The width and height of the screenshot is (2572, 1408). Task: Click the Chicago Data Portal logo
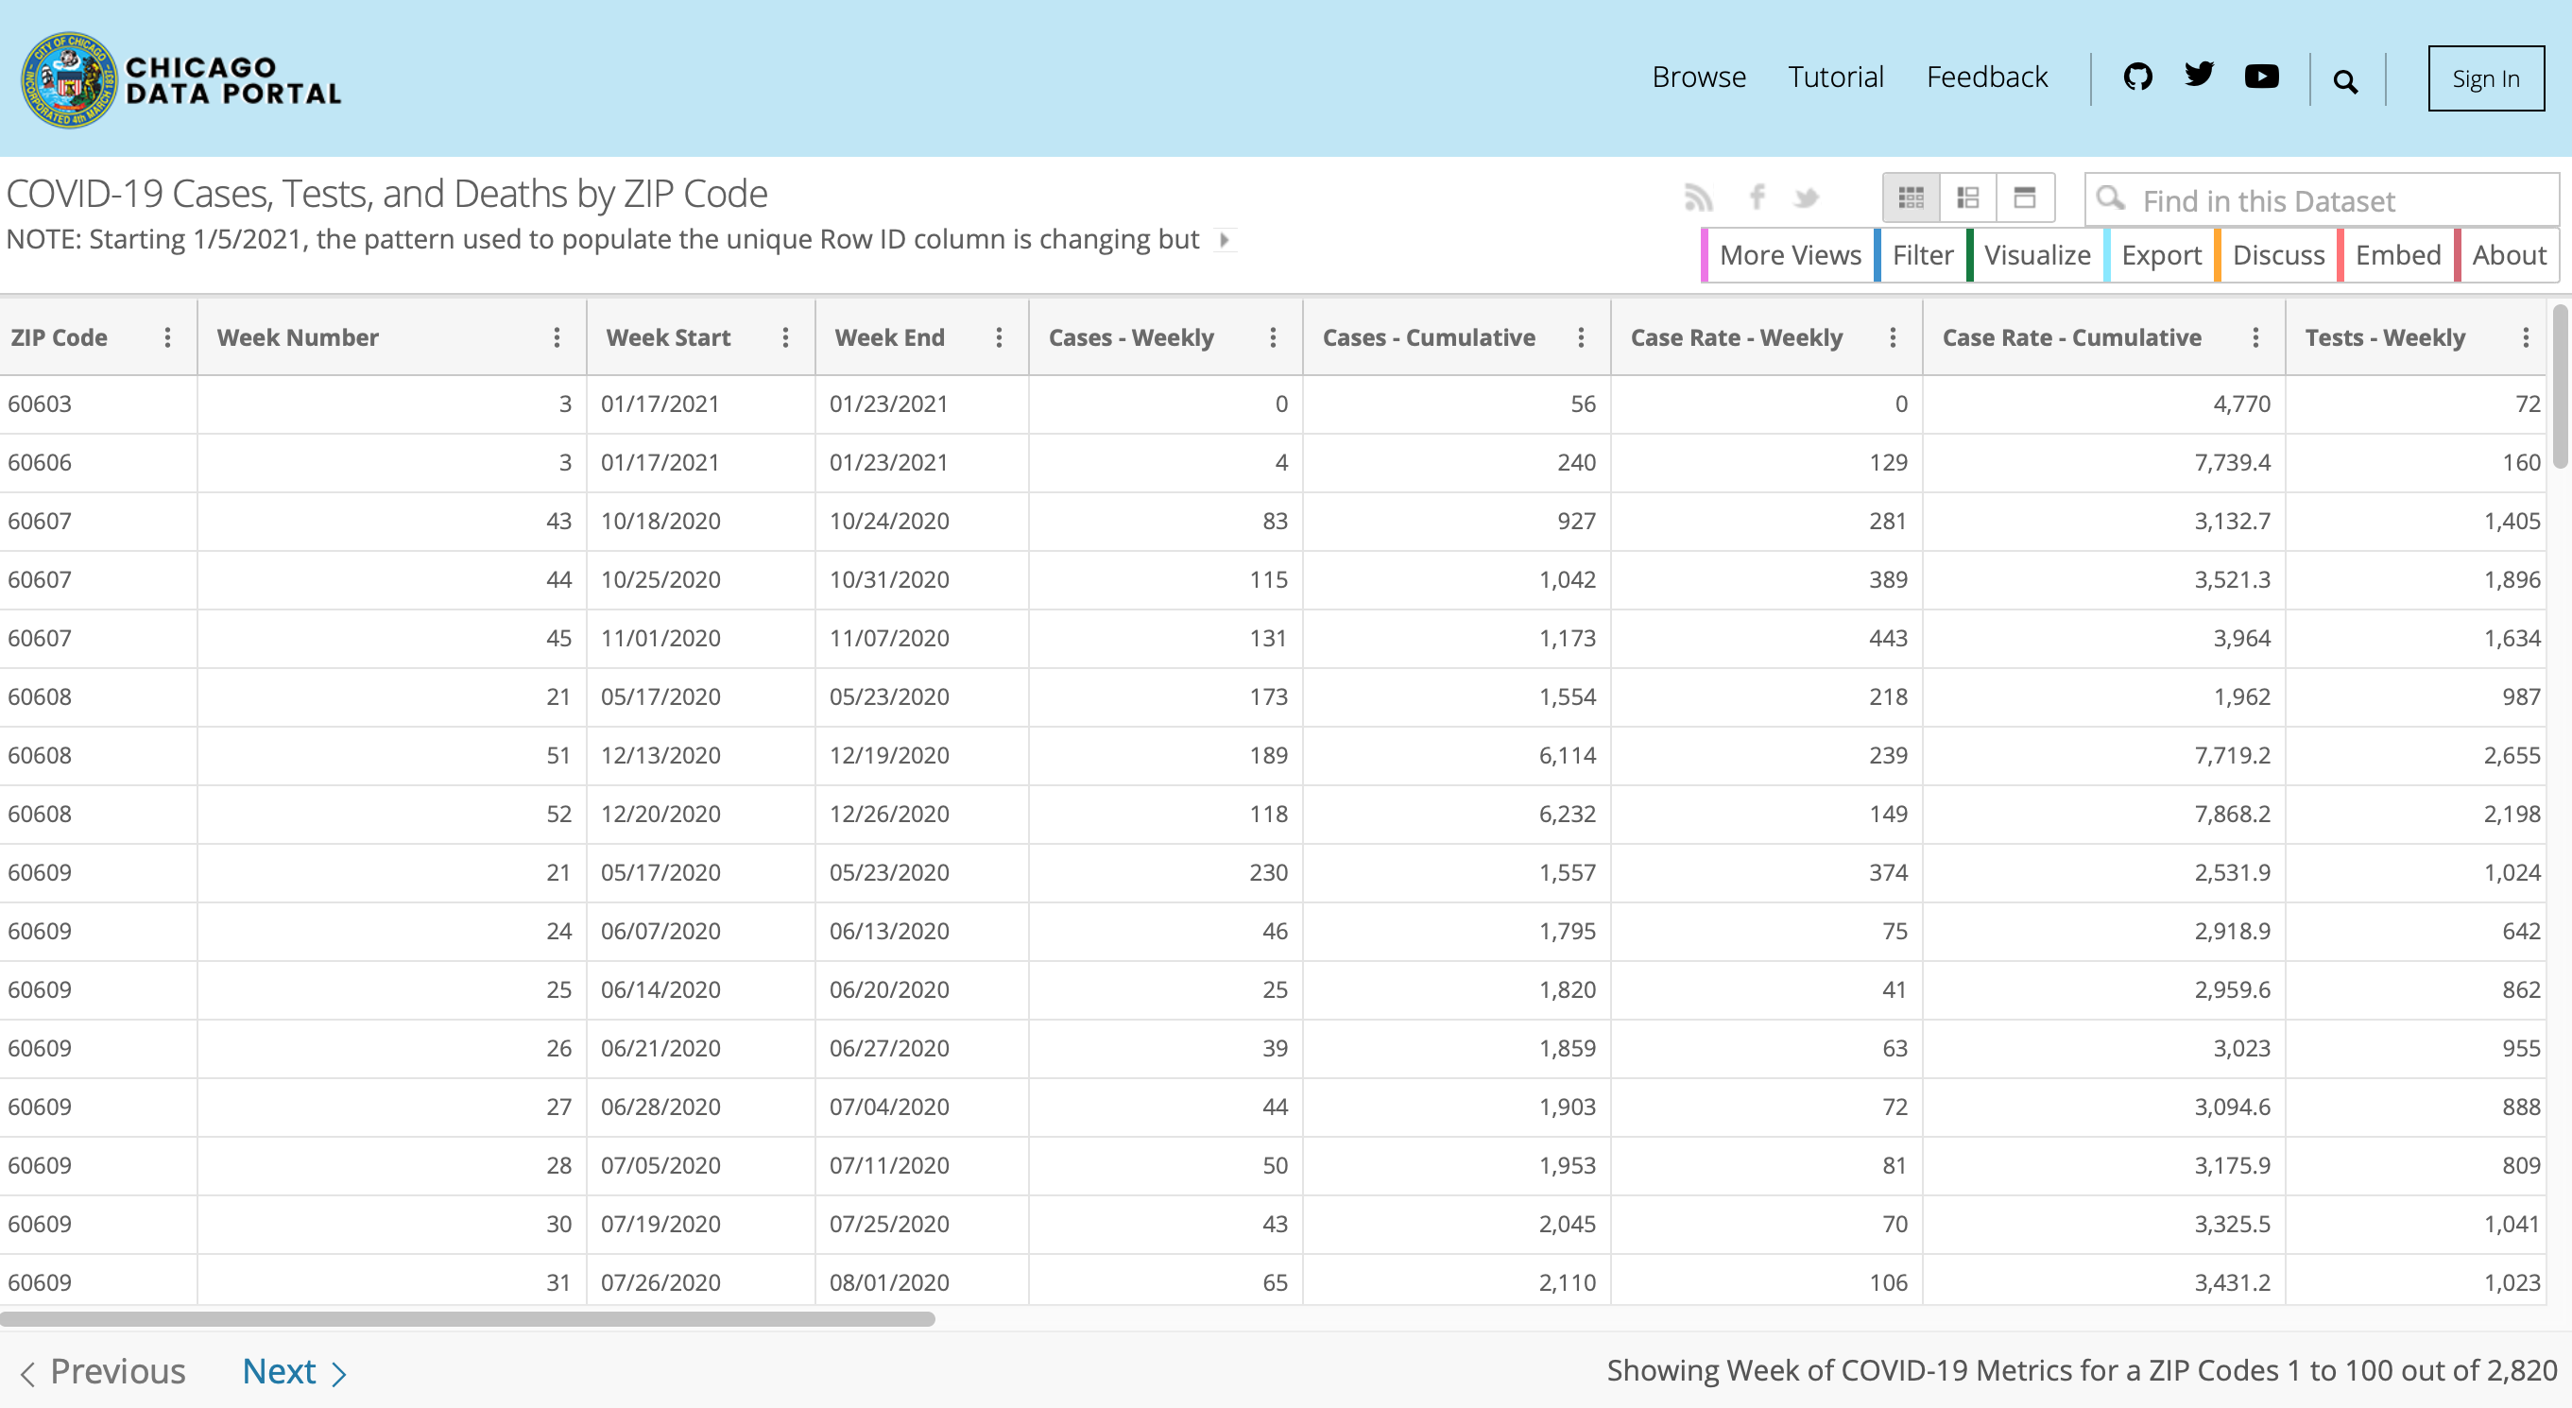coord(180,78)
